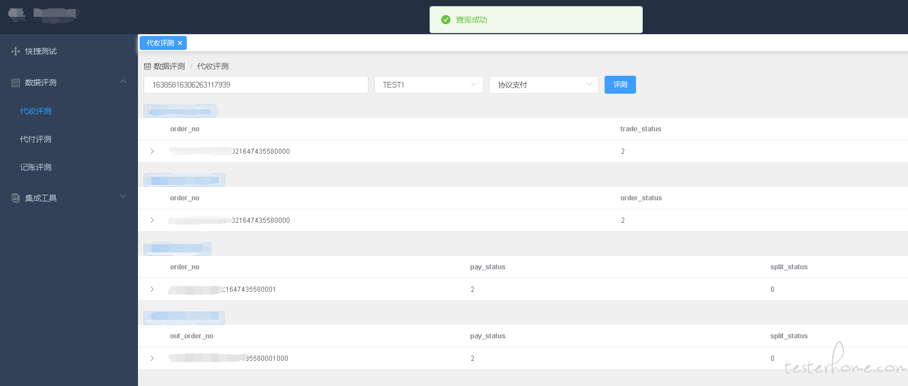The height and width of the screenshot is (386, 908).
Task: Click the order number ending 35580001000
Action: pos(229,359)
